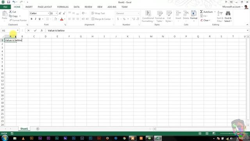Open the Calibri font name dropdown

click(48, 13)
